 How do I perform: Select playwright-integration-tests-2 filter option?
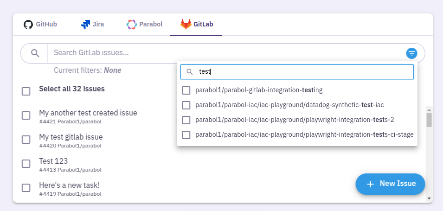click(186, 120)
